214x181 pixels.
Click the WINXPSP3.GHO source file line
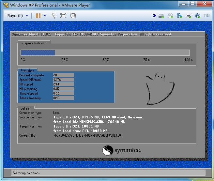89,122
